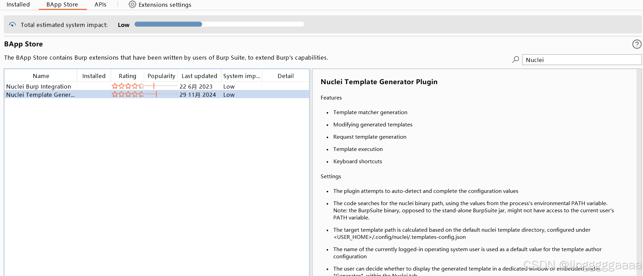Click the Total estimated system impact label

tap(64, 25)
